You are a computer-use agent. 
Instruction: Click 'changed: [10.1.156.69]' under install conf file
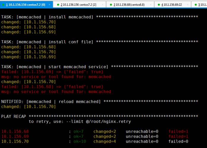click(x=28, y=57)
